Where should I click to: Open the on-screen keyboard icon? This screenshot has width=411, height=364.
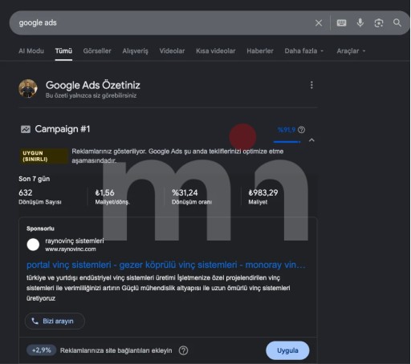[341, 23]
